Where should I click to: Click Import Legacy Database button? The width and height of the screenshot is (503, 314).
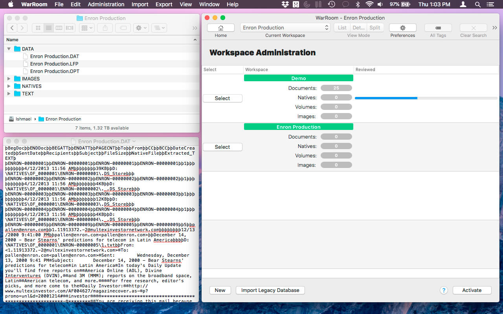pos(270,290)
